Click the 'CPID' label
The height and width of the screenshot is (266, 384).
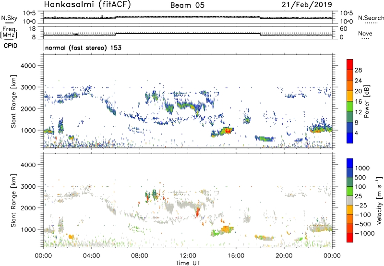(x=11, y=46)
